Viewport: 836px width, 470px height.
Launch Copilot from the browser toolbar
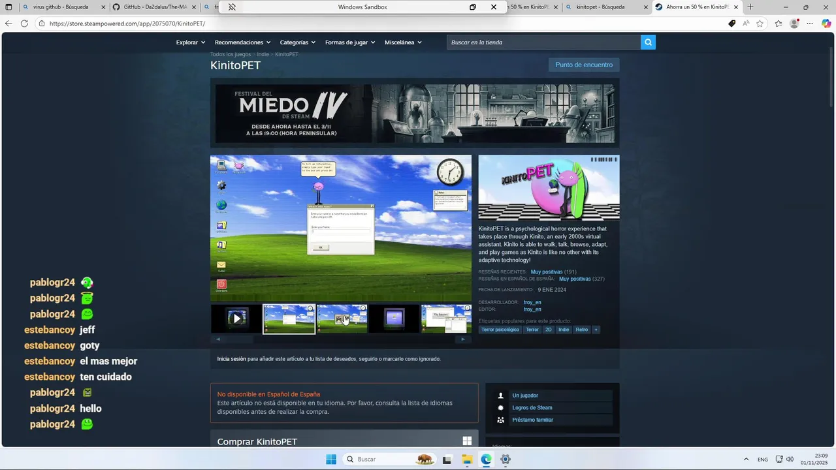click(826, 23)
